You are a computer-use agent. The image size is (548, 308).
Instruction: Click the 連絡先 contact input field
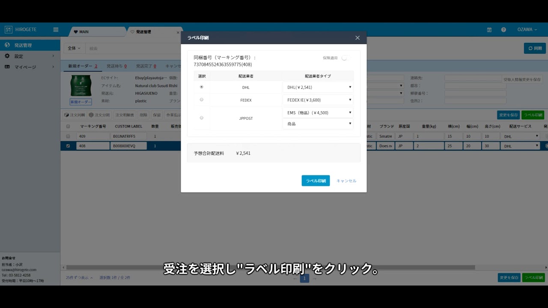(473, 78)
